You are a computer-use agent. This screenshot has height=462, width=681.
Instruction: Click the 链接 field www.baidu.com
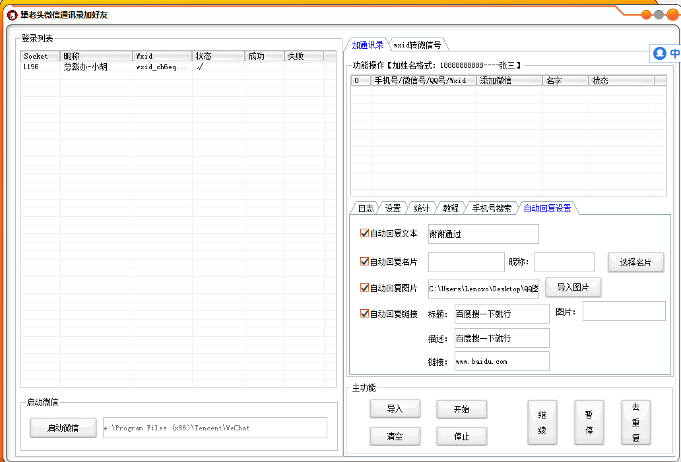[x=502, y=361]
